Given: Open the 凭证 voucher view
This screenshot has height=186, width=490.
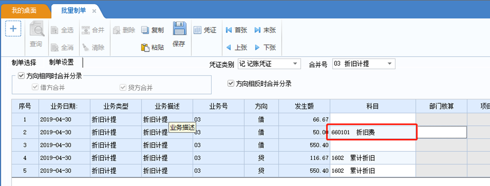Looking at the screenshot, I should point(205,30).
